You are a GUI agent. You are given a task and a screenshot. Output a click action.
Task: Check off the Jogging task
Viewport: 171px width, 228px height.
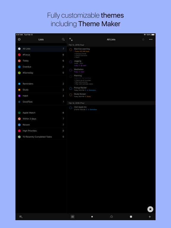click(x=71, y=62)
